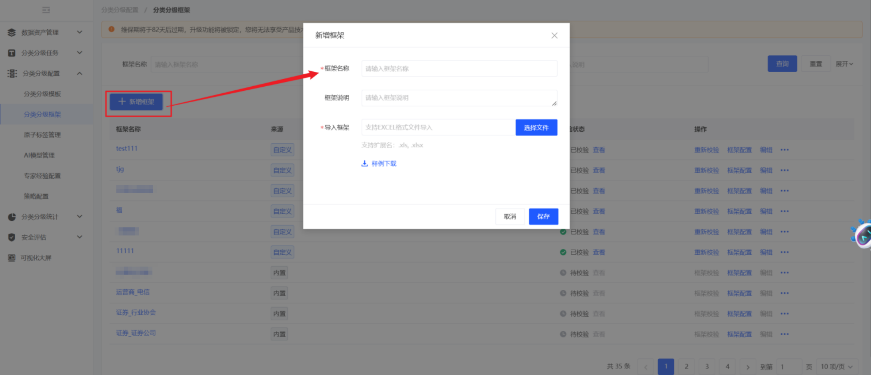Click the 选择文件 button
Image resolution: width=871 pixels, height=375 pixels.
[x=536, y=127]
